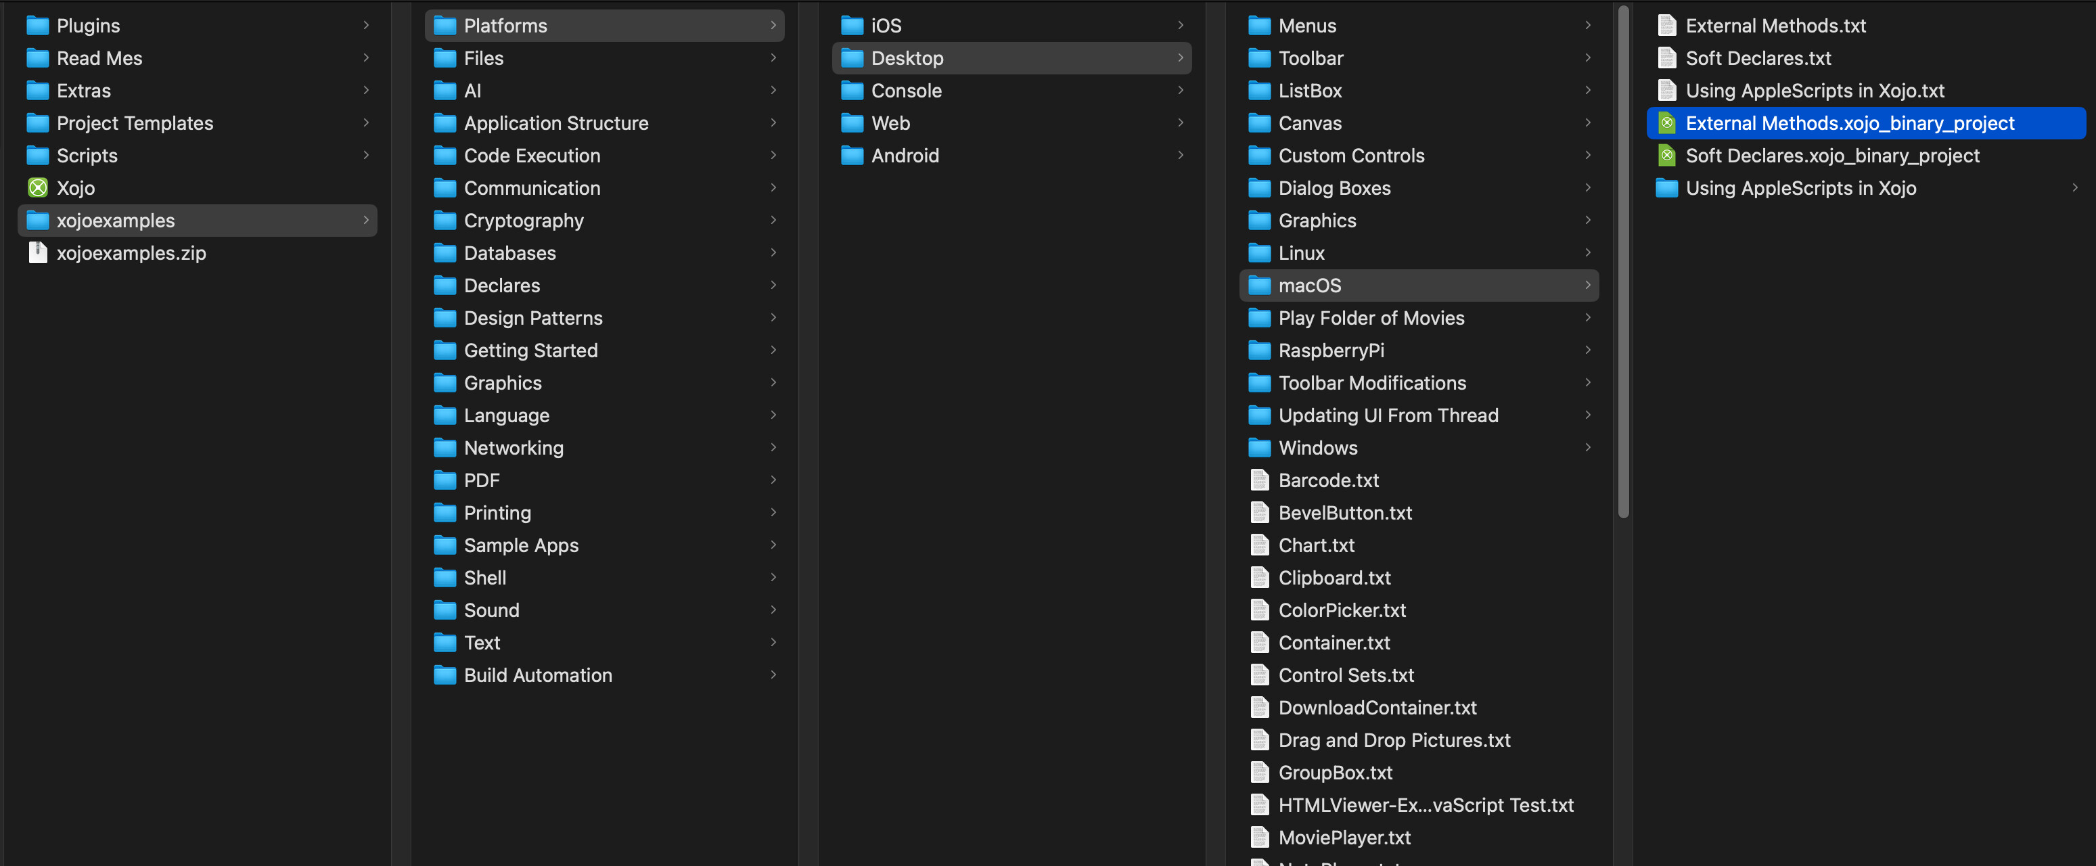
Task: Click the Android folder icon
Action: click(851, 156)
